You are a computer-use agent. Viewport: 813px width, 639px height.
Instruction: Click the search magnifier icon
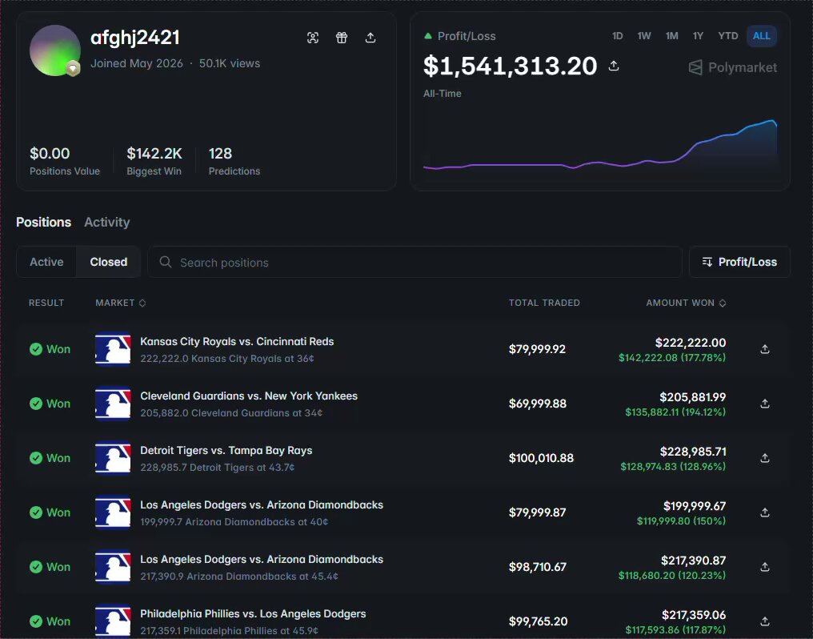point(166,262)
